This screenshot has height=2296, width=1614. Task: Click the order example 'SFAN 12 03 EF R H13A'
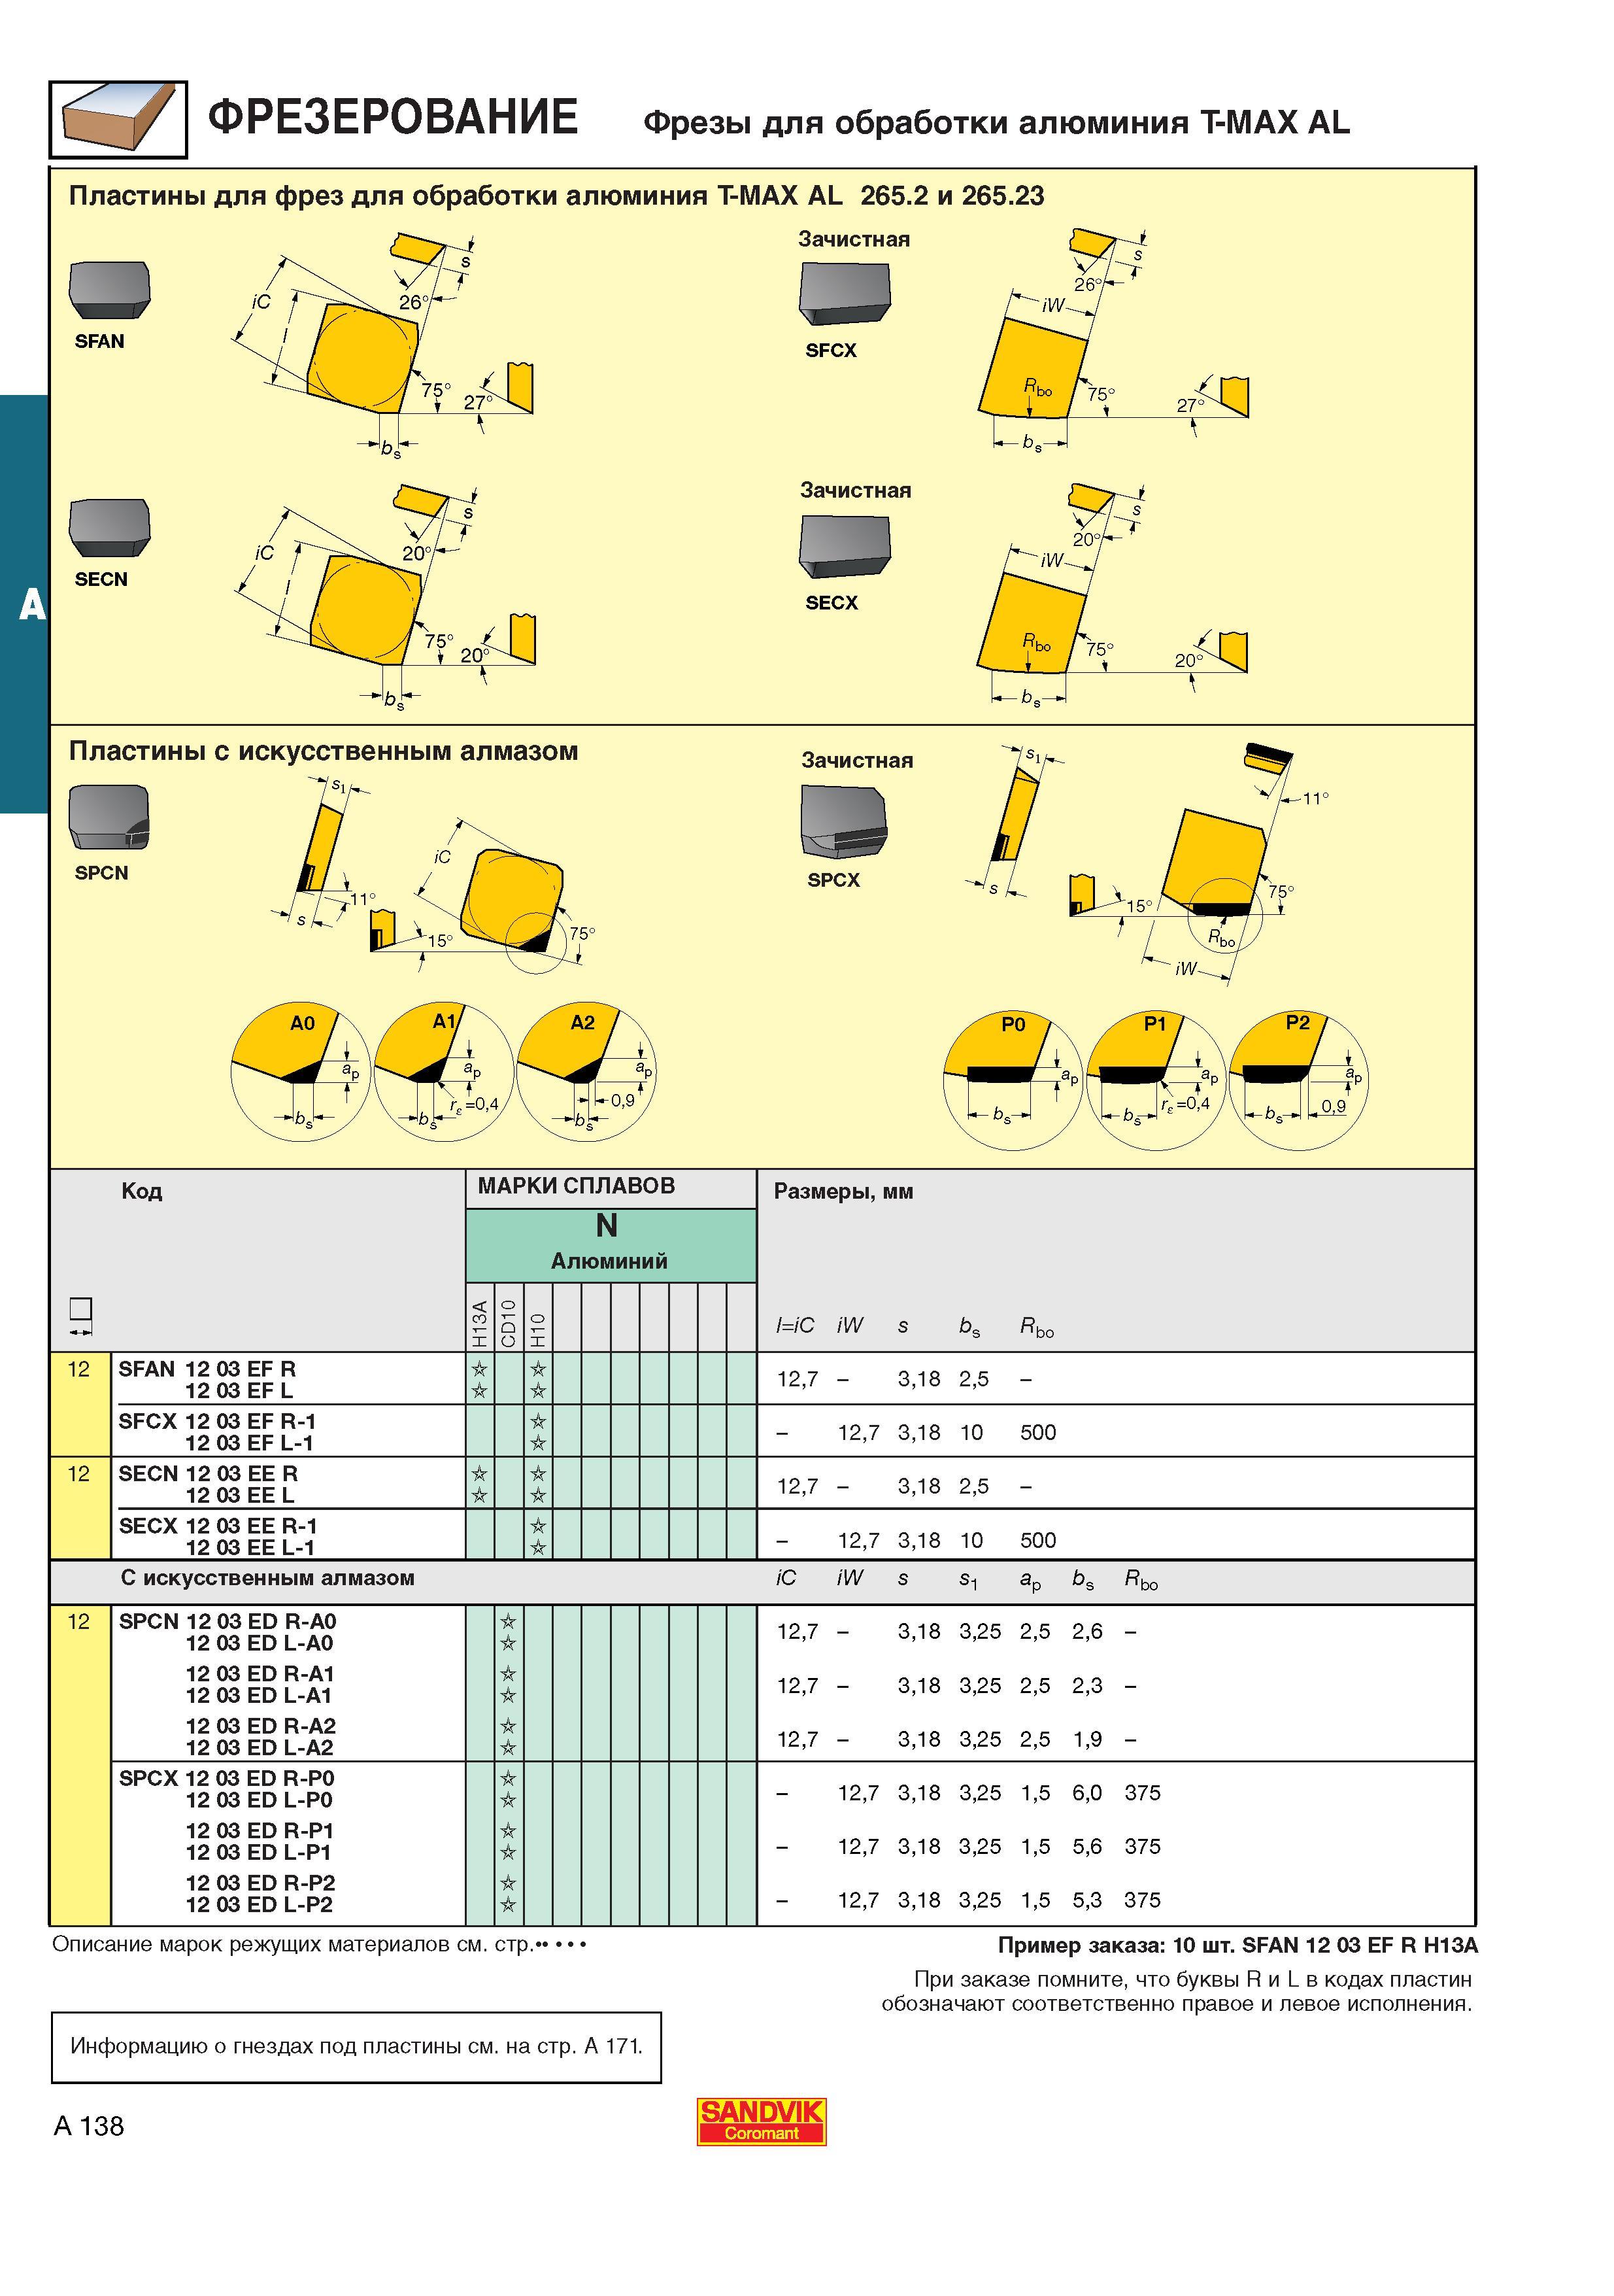tap(1360, 1945)
